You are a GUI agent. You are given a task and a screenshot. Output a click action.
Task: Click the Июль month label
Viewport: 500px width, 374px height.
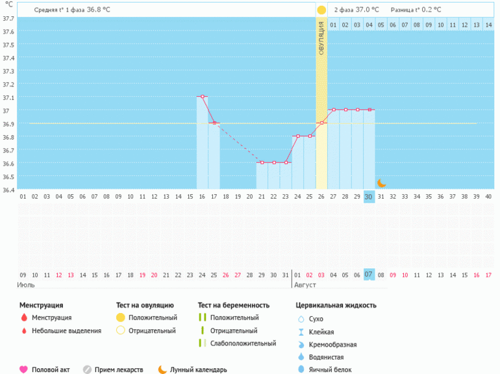[27, 285]
